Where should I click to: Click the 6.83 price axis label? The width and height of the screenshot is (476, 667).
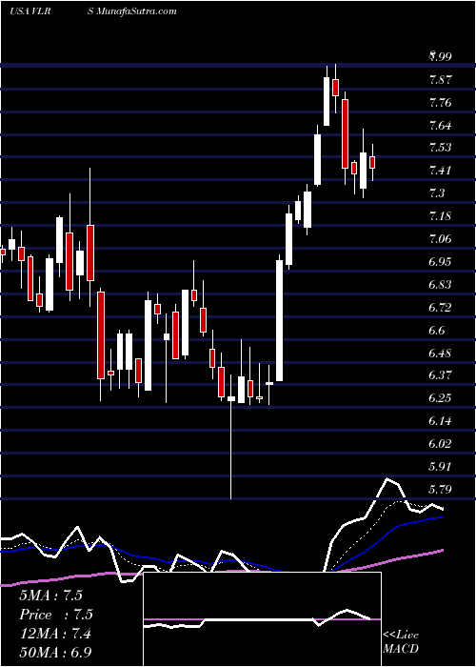click(x=440, y=284)
